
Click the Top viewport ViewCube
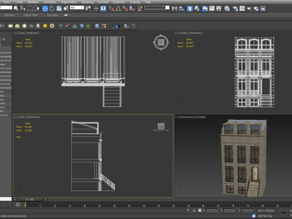pyautogui.click(x=161, y=43)
